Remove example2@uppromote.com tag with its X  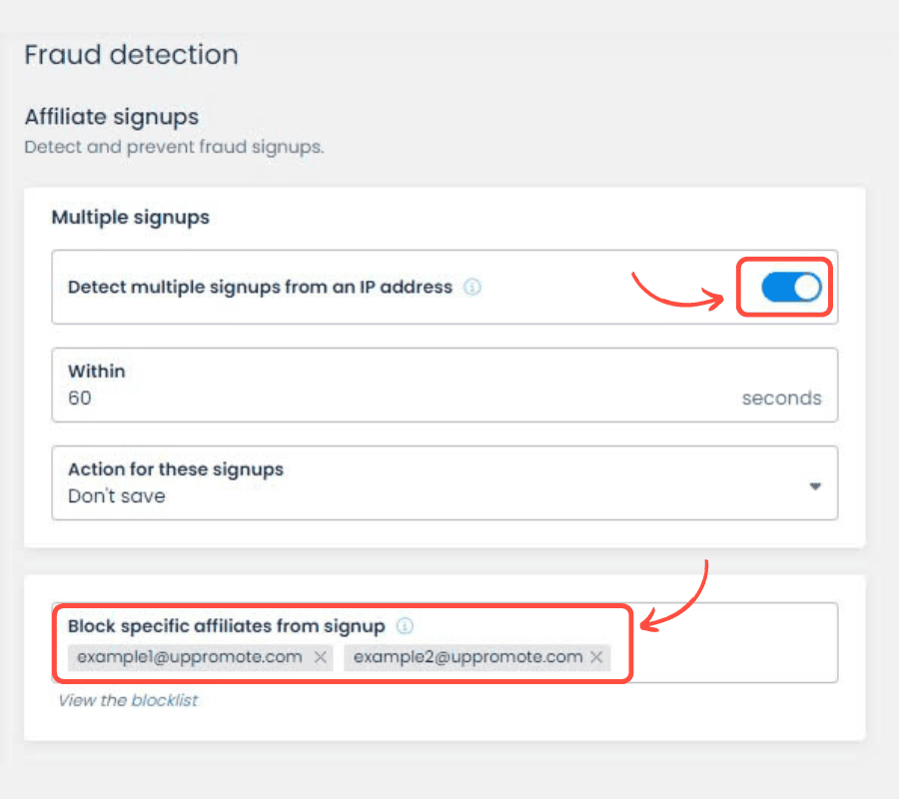point(596,657)
